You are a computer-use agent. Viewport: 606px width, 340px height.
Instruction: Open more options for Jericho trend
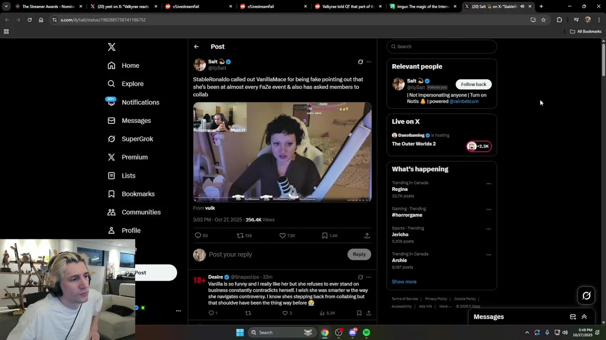click(x=489, y=229)
